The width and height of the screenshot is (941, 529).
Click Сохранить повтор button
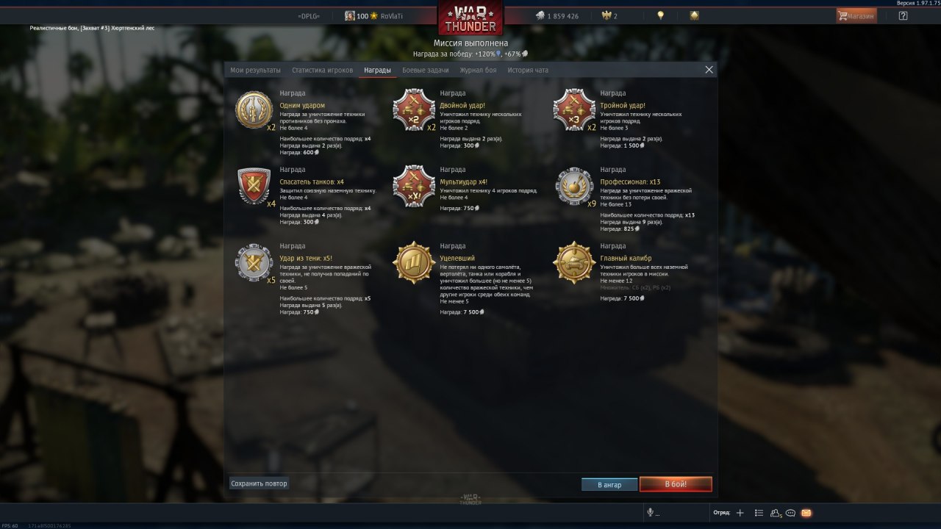pos(259,483)
